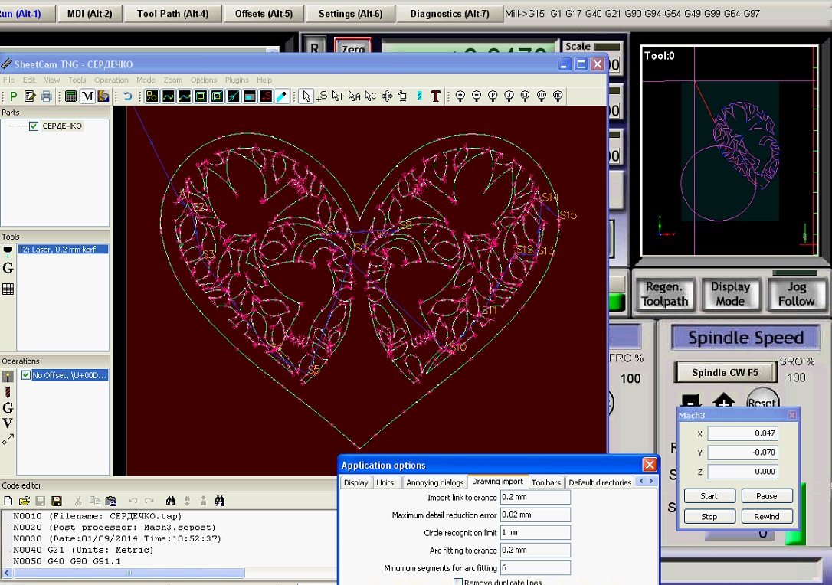Click the G icon in Tools panel

[x=8, y=269]
